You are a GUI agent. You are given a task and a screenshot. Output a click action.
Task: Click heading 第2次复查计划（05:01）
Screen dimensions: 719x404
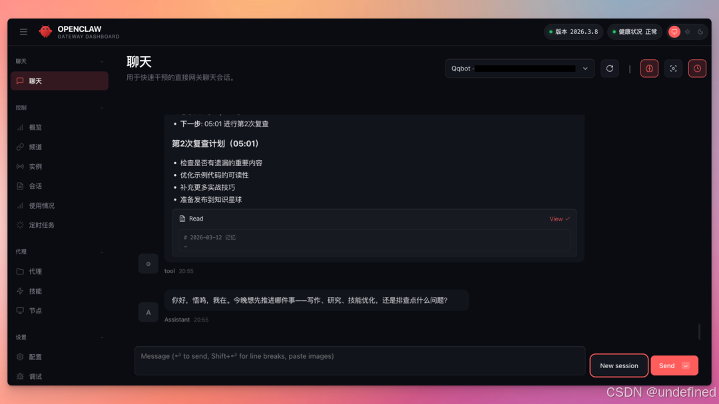coord(216,144)
